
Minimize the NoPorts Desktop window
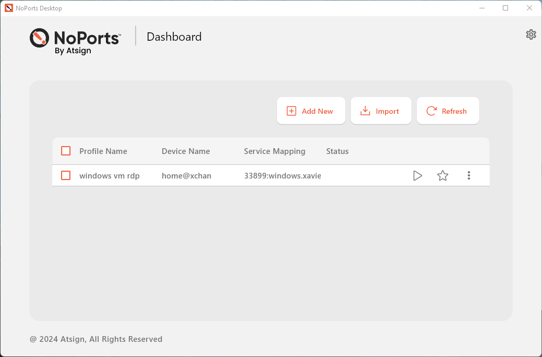[x=482, y=8]
